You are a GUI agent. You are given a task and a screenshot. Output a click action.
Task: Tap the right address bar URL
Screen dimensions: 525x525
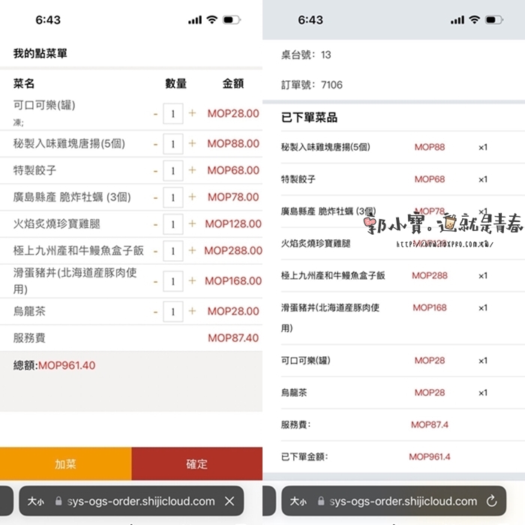tap(403, 501)
